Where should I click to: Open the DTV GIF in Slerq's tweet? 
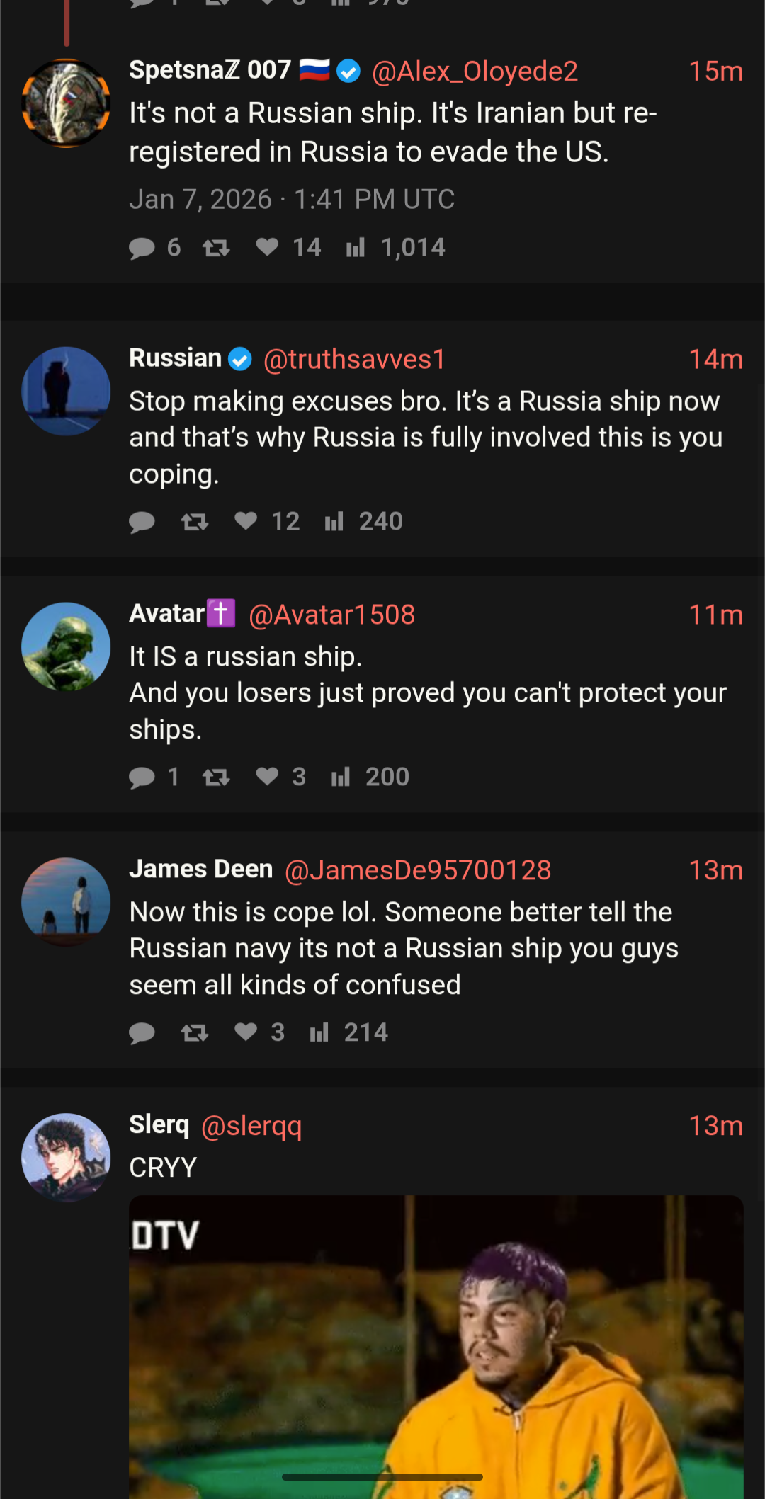click(436, 1345)
